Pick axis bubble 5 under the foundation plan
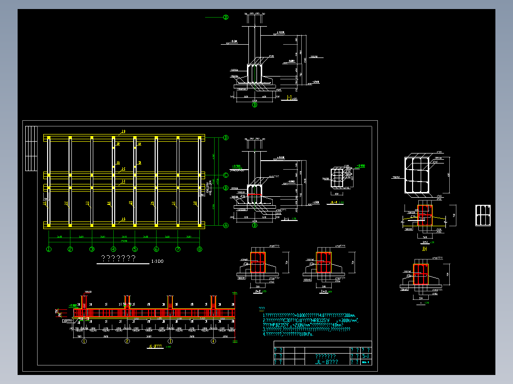 (135, 250)
